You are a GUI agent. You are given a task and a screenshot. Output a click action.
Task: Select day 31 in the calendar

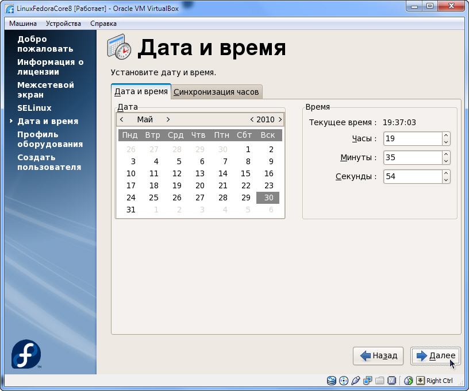pos(130,210)
